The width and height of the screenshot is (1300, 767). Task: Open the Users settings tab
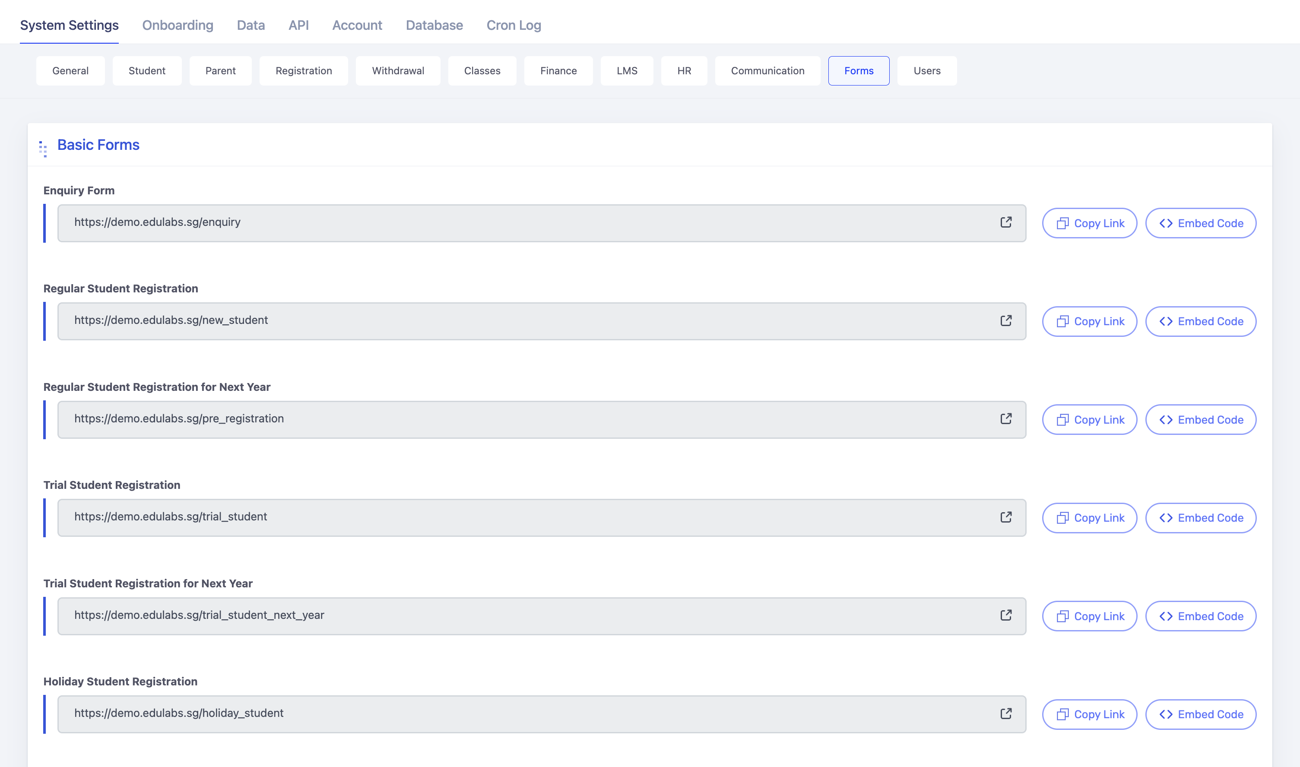(x=926, y=71)
